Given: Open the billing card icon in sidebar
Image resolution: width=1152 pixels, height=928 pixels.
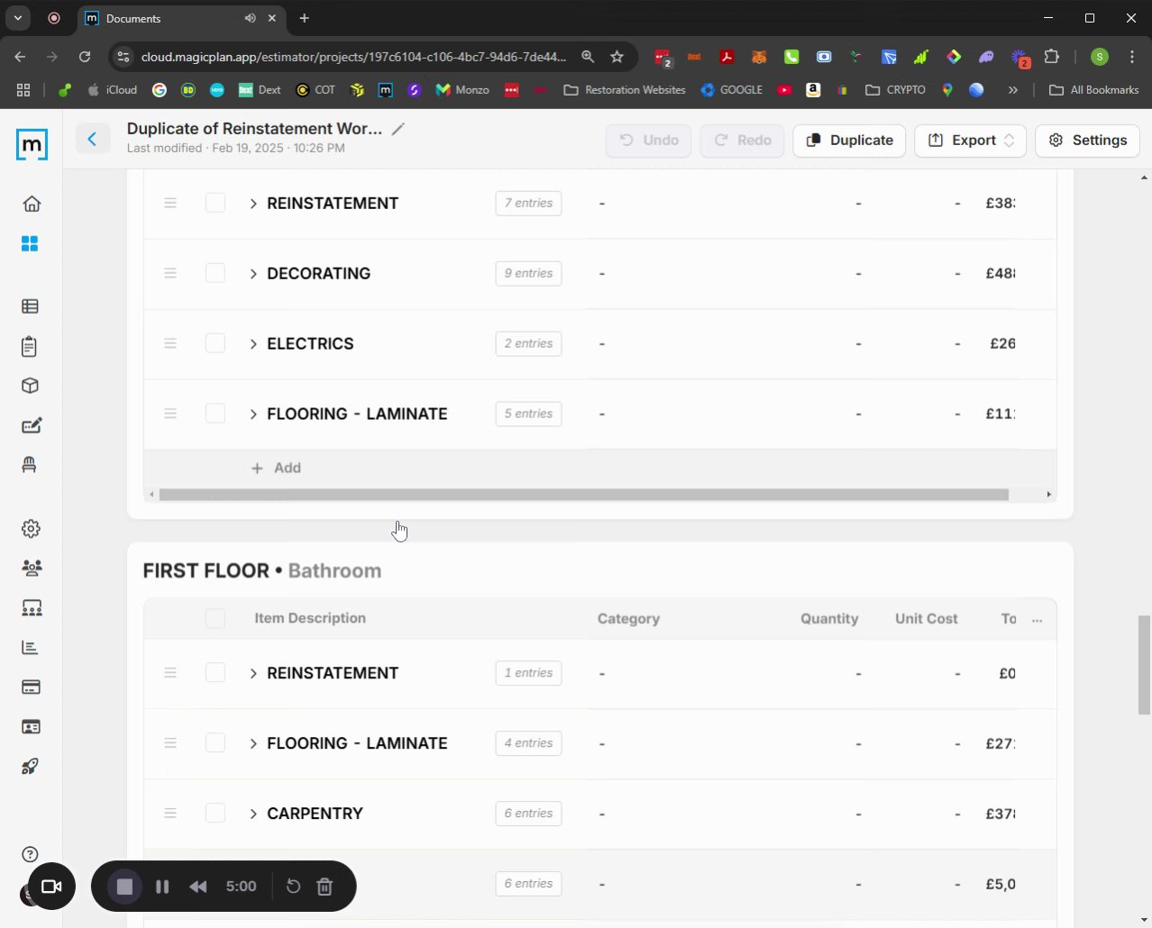Looking at the screenshot, I should [31, 687].
